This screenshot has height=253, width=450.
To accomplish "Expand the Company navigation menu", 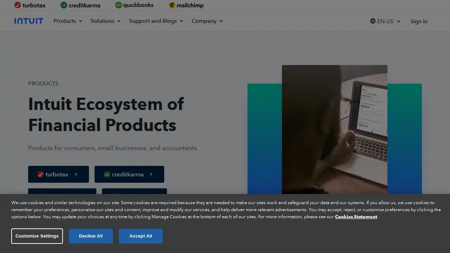I will pyautogui.click(x=207, y=21).
